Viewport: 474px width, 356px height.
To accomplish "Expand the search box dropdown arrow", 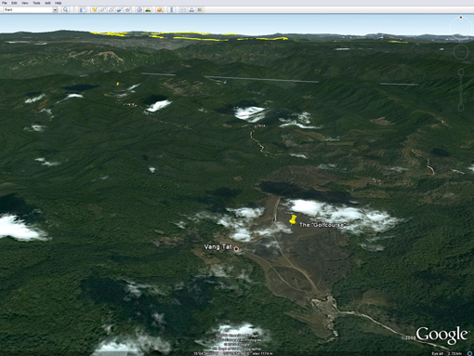I will point(55,9).
